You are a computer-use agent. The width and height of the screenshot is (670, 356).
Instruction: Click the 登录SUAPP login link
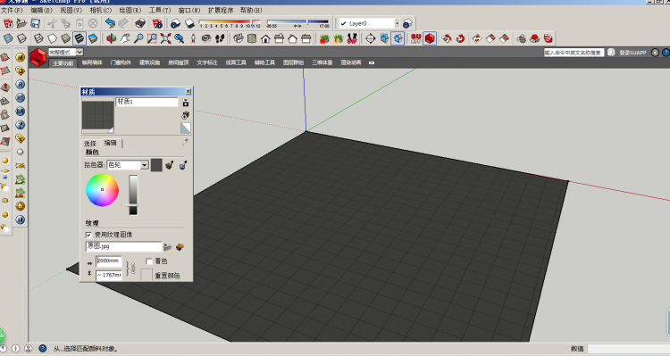pos(632,53)
